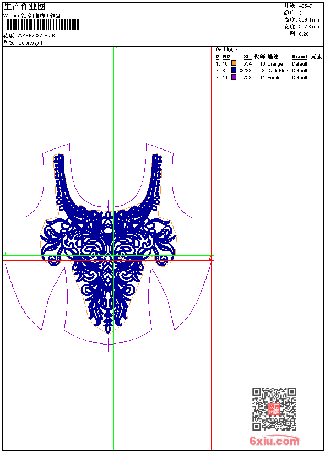Click the Purple description text

[274, 78]
